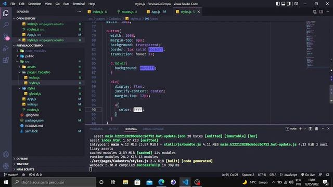Toggle secondary side bar layout icon
This screenshot has height=187, width=333.
pyautogui.click(x=289, y=4)
